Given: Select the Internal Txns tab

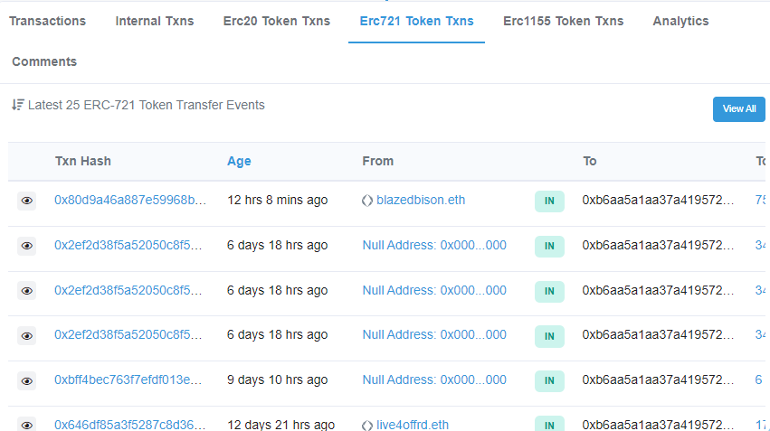Looking at the screenshot, I should coord(154,21).
